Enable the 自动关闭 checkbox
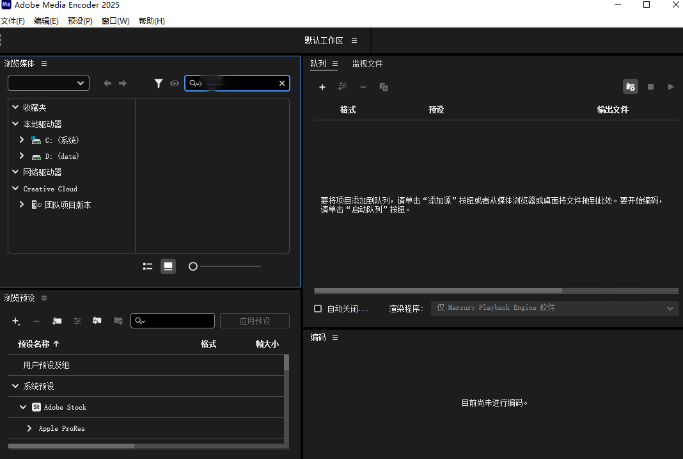683x459 pixels. click(318, 309)
